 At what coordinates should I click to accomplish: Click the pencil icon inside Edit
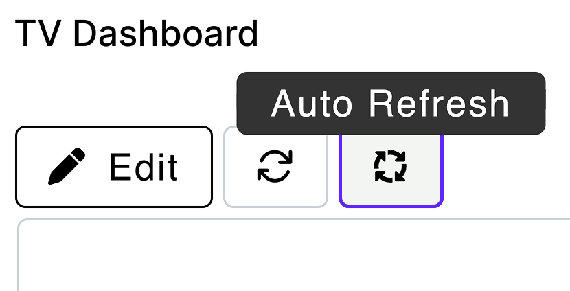point(67,167)
